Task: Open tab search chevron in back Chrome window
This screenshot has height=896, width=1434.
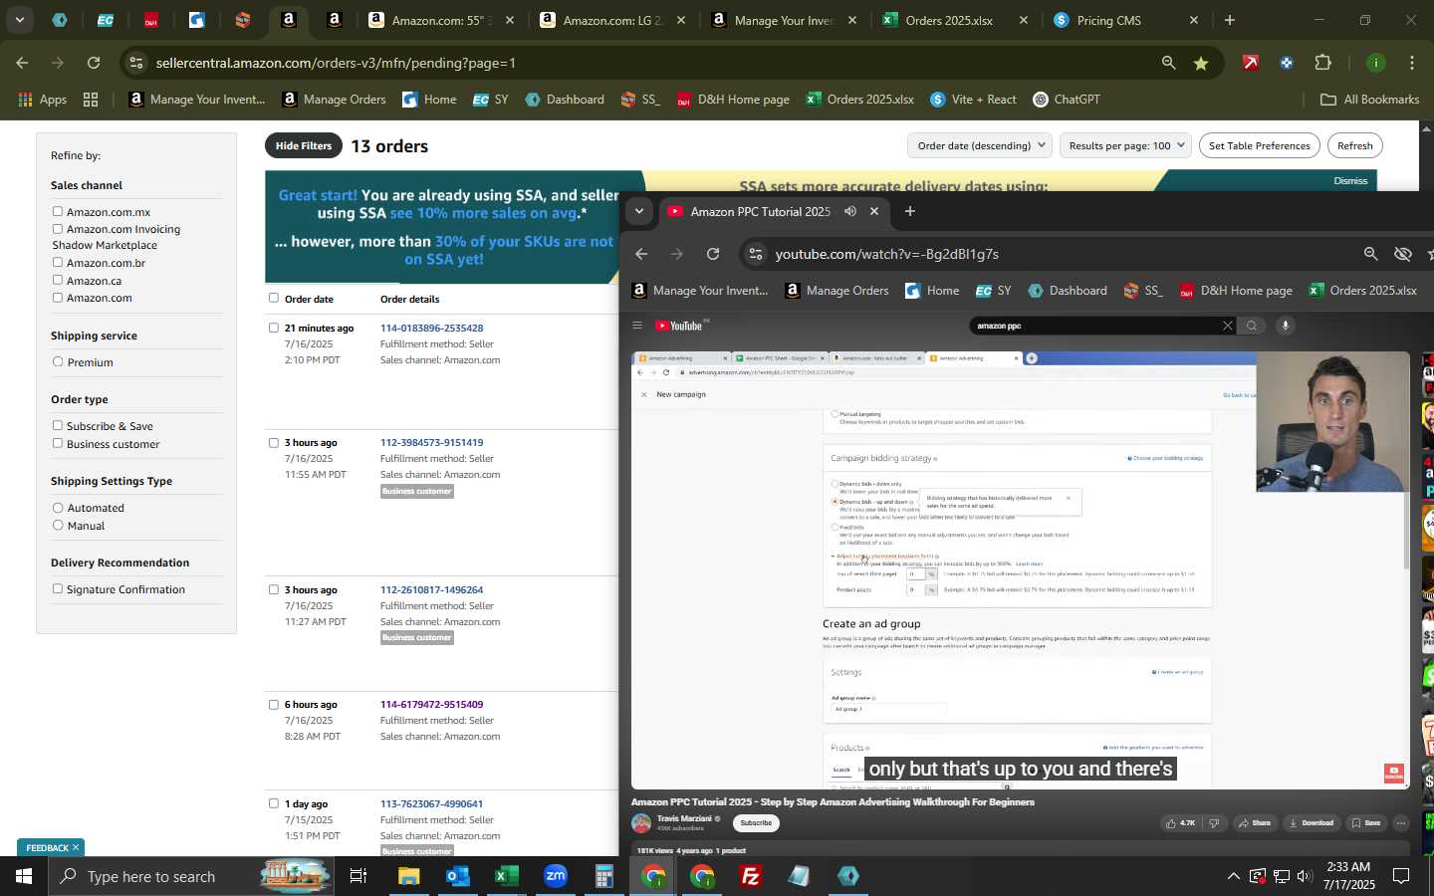Action: [x=19, y=20]
